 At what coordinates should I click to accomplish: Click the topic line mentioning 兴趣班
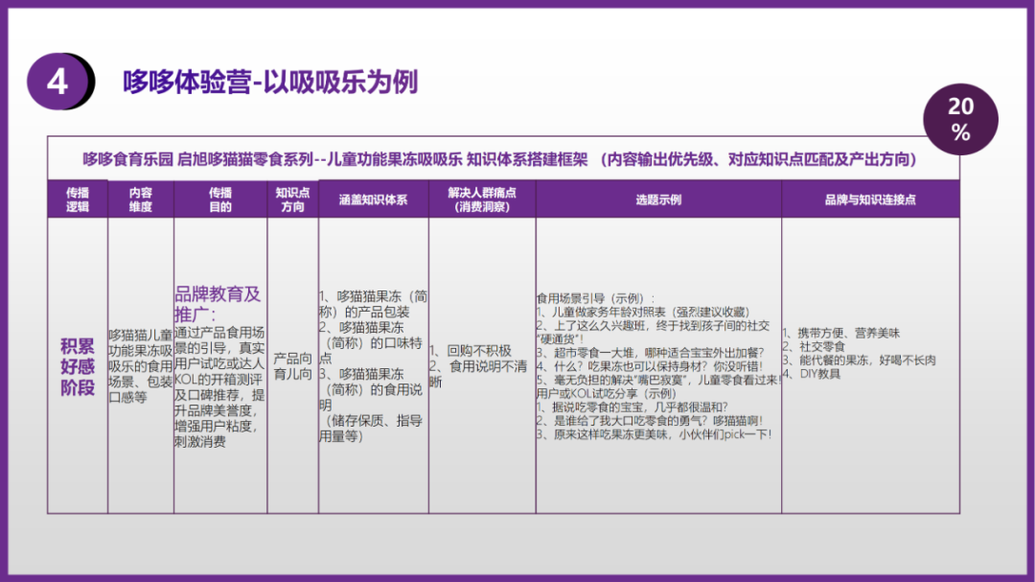click(653, 333)
